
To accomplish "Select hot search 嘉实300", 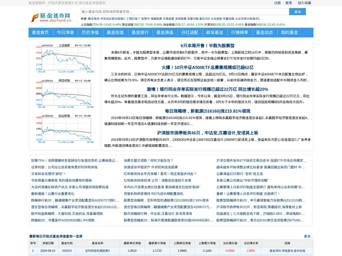I will [x=204, y=18].
